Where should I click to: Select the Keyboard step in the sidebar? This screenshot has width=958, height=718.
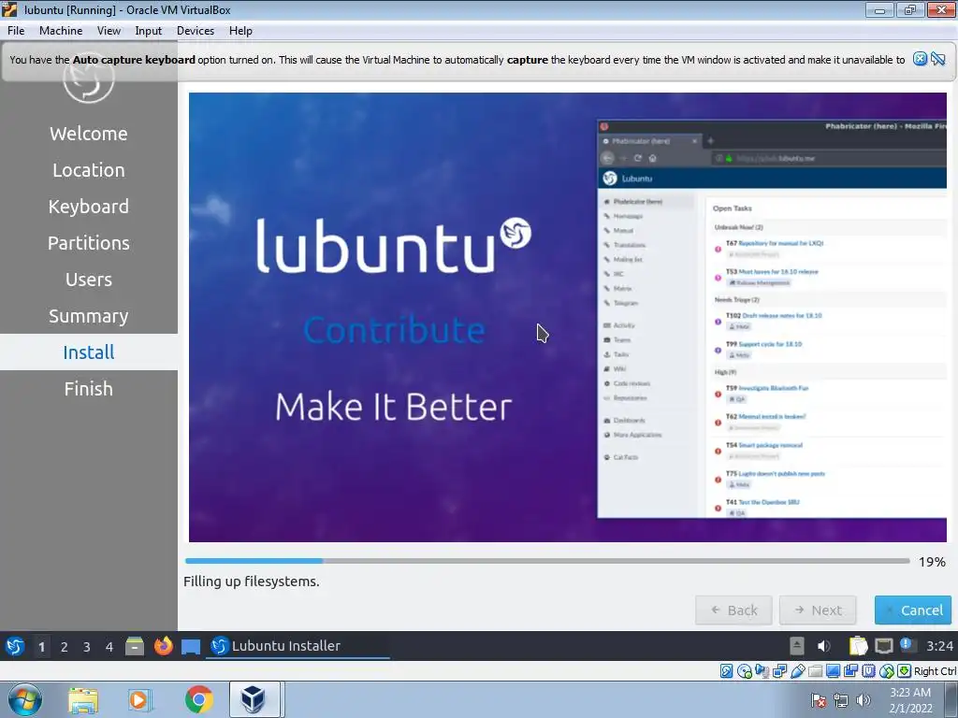click(x=89, y=207)
